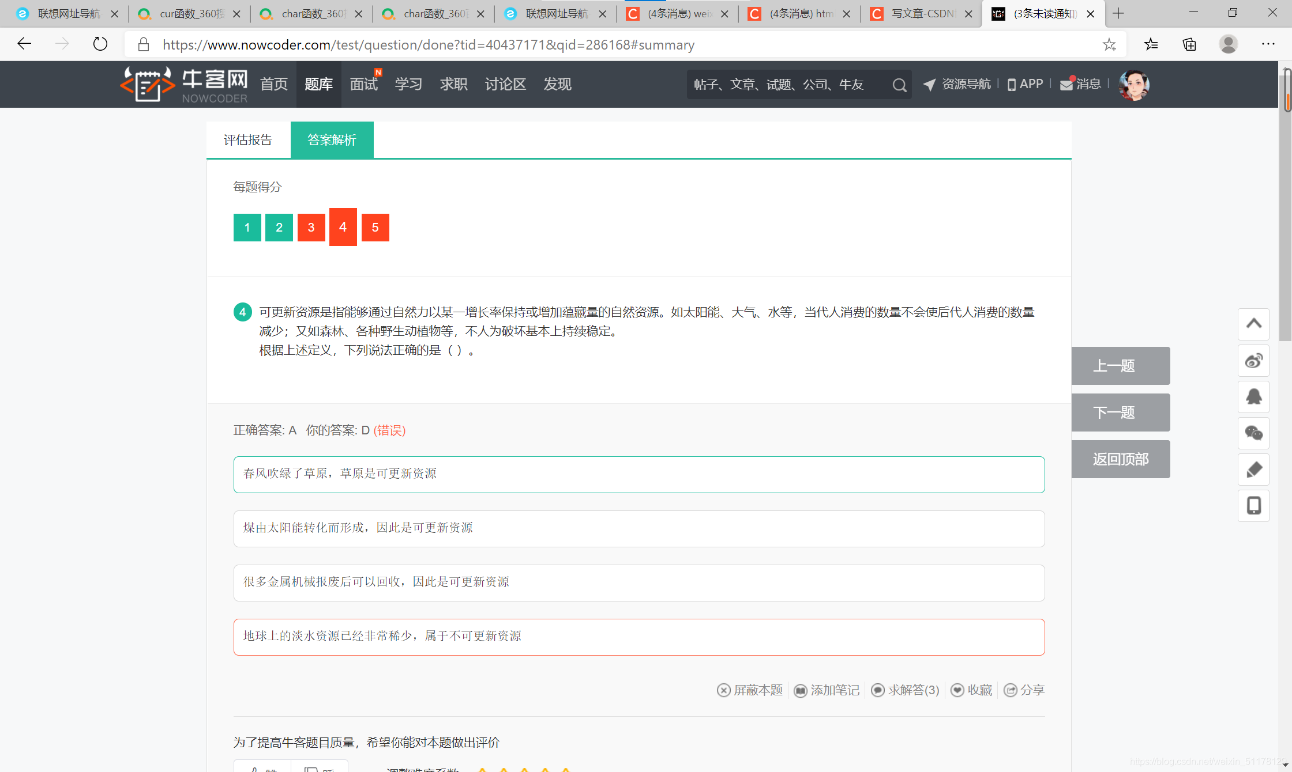
Task: Open 发现 navigation item
Action: pyautogui.click(x=558, y=84)
